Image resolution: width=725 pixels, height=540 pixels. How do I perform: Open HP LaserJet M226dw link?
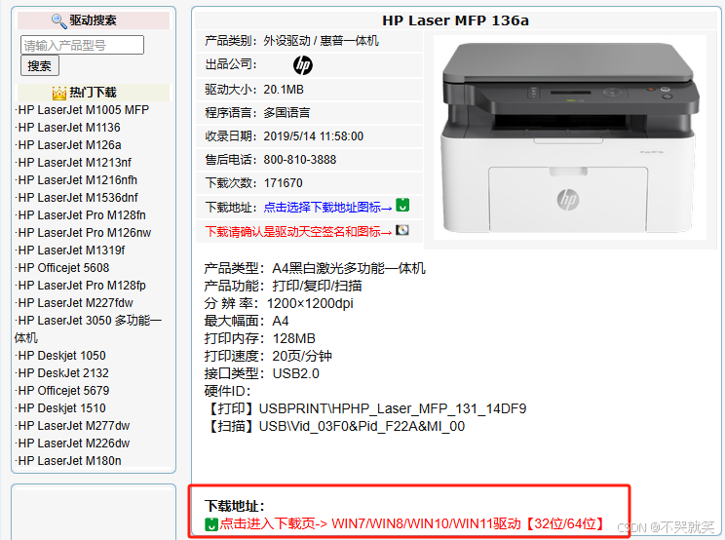(74, 444)
